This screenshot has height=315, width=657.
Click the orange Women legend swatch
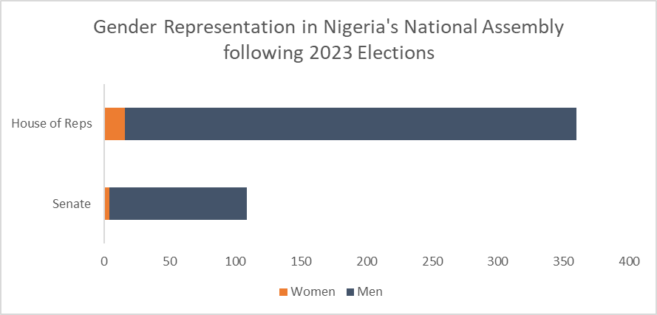point(283,292)
